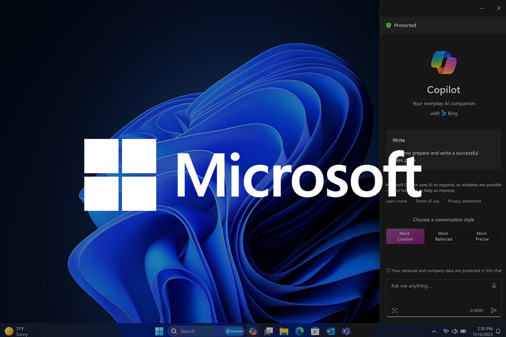
Task: Open the Copilot panel more options menu
Action: pyautogui.click(x=481, y=8)
